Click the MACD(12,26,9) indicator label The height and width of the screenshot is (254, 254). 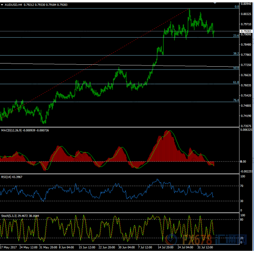(x=12, y=130)
